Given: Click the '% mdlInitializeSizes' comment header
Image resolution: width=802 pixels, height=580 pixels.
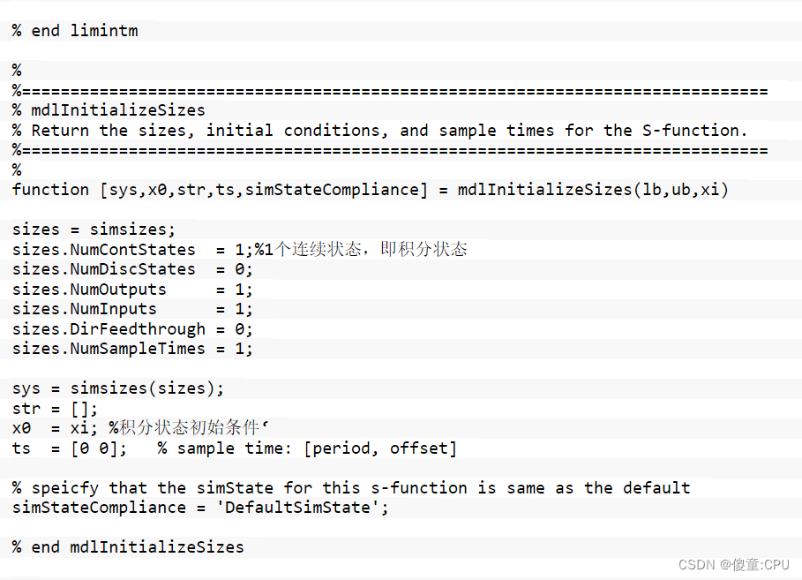Looking at the screenshot, I should click(x=109, y=110).
